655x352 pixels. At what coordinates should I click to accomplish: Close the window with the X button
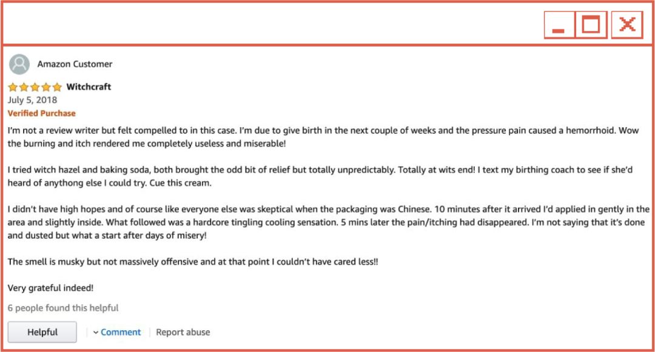click(627, 25)
